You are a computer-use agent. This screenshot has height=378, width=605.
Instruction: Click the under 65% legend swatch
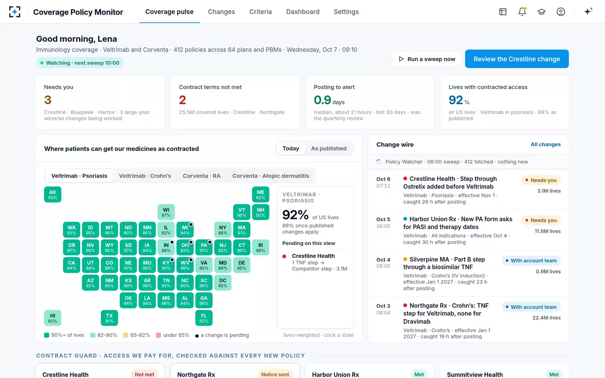(158, 335)
